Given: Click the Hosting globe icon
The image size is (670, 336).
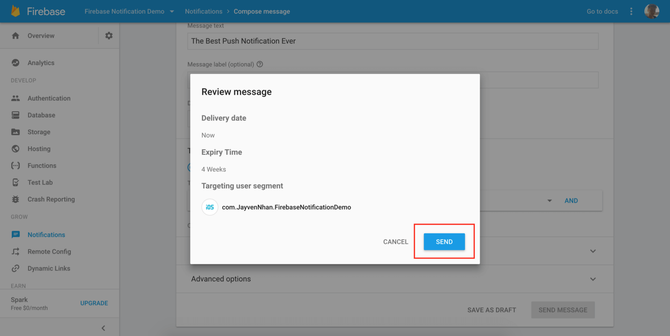Looking at the screenshot, I should click(15, 149).
